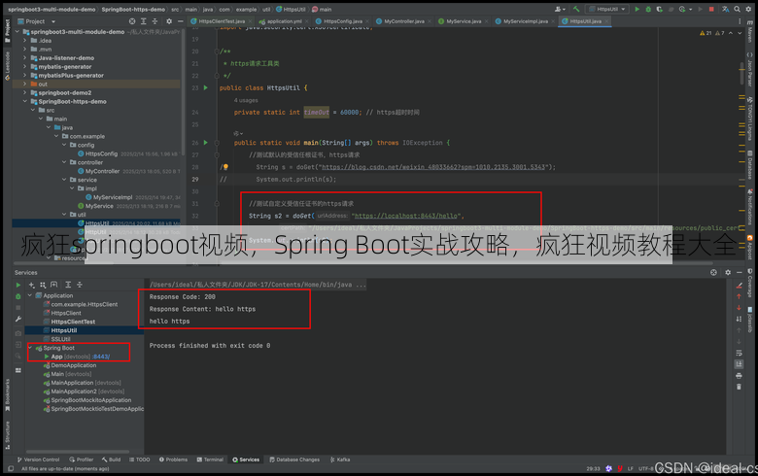The height and width of the screenshot is (476, 758).
Task: Open Maven tool window on right strip
Action: [750, 32]
